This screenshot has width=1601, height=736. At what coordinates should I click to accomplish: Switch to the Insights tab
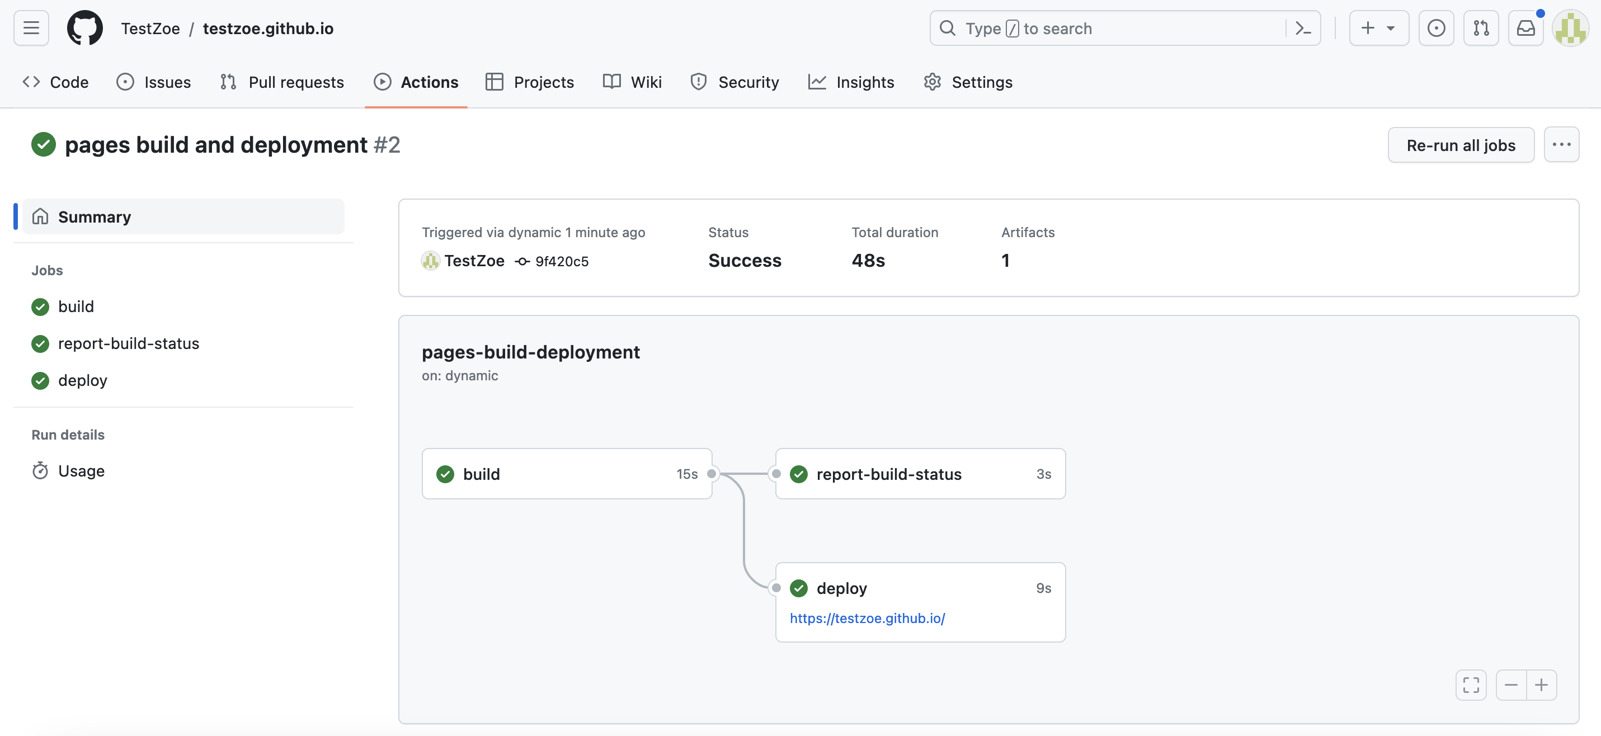851,82
